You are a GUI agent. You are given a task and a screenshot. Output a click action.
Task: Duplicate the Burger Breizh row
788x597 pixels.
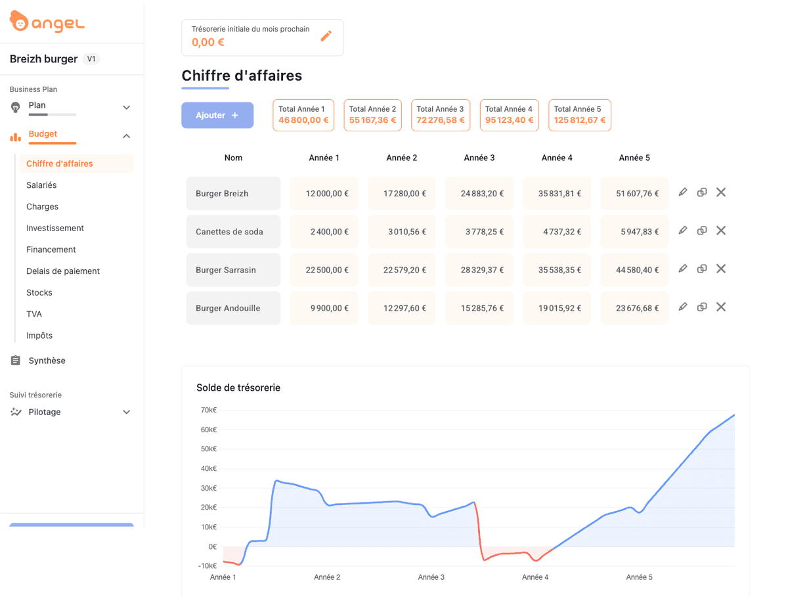pos(702,192)
